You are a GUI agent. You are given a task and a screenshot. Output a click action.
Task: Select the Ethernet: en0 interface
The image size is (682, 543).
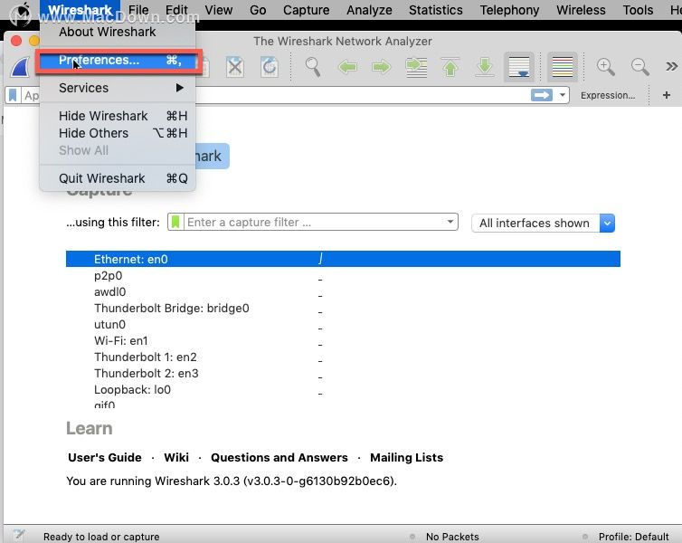click(343, 259)
